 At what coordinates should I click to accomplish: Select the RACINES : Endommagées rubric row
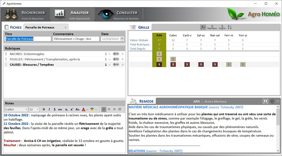coord(64,54)
